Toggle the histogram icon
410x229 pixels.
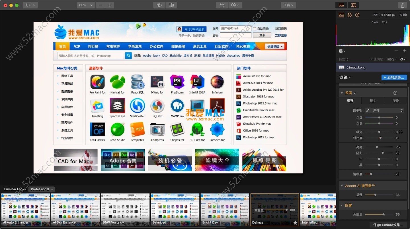pyautogui.click(x=341, y=15)
